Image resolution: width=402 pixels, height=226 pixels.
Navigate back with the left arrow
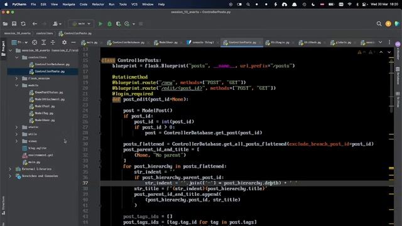click(x=35, y=24)
